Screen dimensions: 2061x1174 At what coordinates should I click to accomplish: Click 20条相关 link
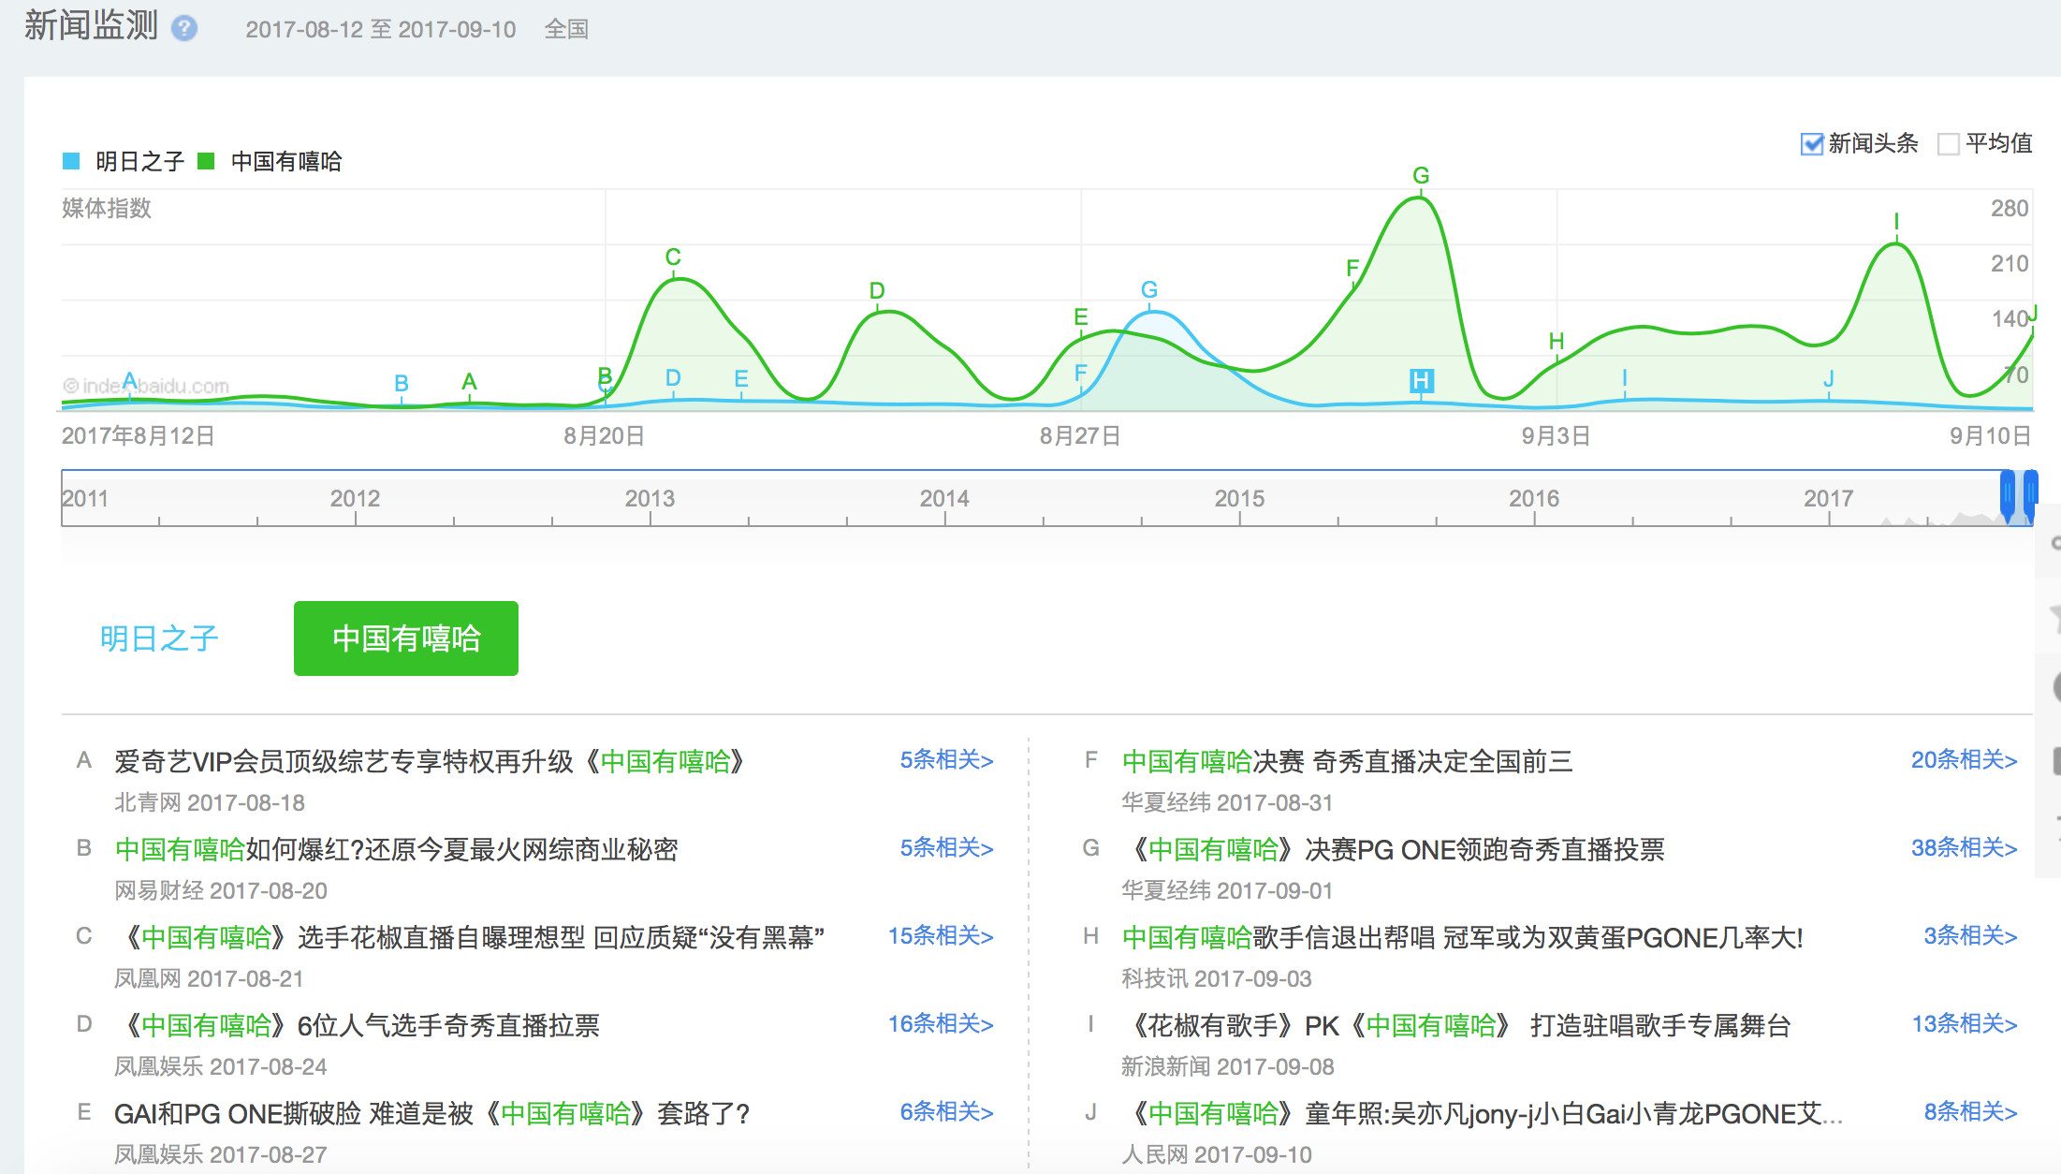1964,759
